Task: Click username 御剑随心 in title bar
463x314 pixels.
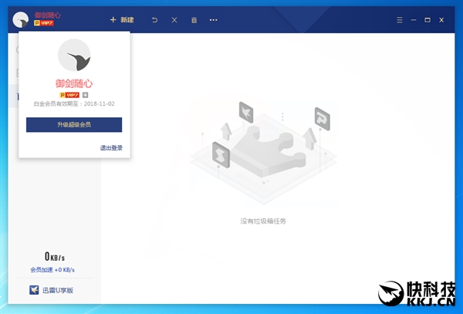Action: tap(47, 15)
